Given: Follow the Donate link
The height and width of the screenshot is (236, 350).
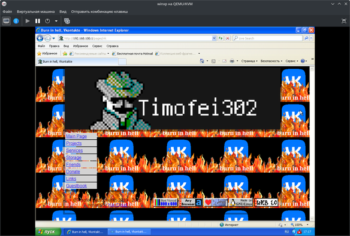Looking at the screenshot, I should click(73, 171).
